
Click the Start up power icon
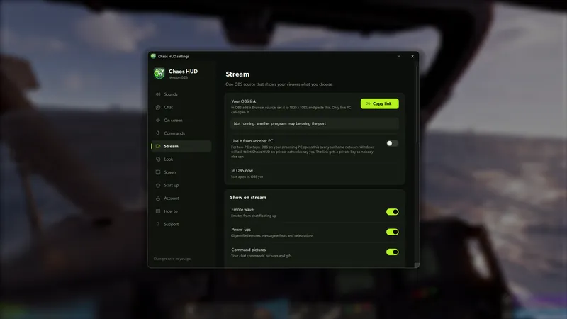[158, 185]
